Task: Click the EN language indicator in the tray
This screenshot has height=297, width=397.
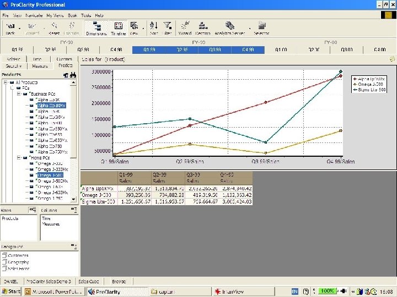Action: pos(294,291)
